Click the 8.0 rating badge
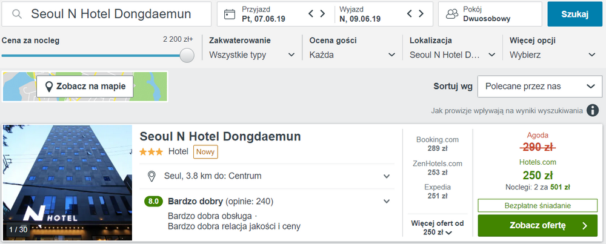The image size is (606, 244). [x=153, y=202]
